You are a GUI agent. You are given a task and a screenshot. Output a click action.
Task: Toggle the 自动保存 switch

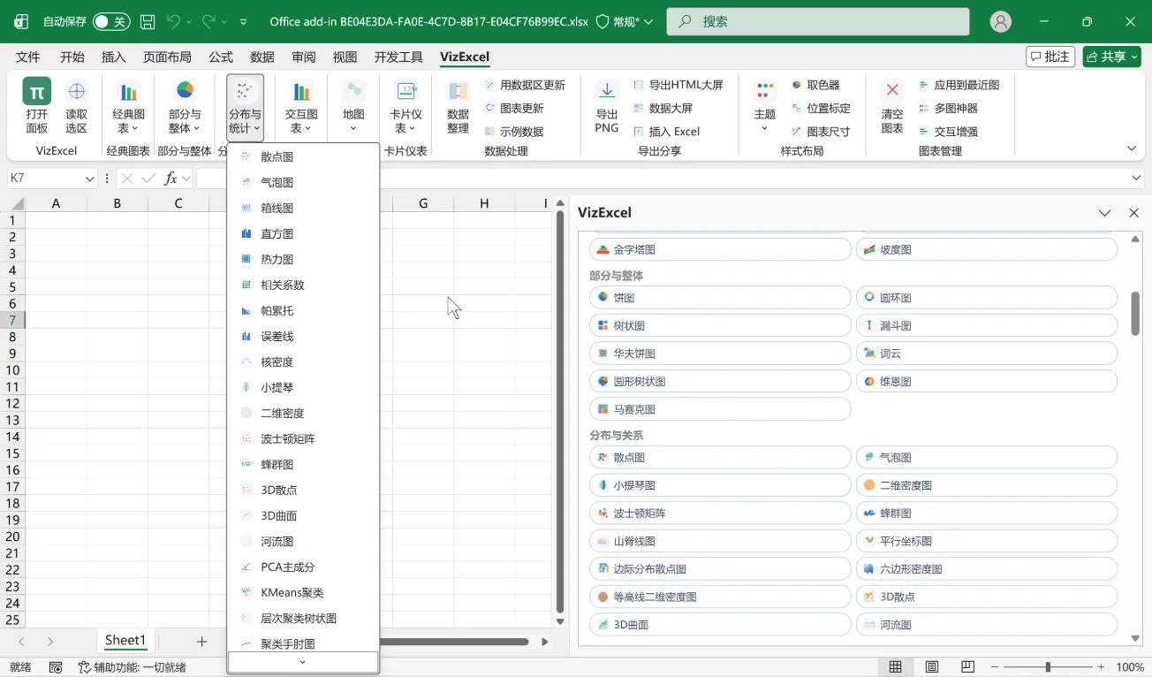coord(111,21)
